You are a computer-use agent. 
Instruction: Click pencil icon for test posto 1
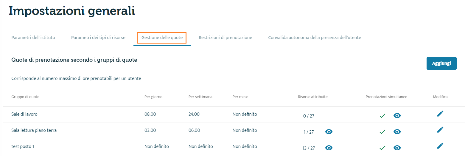click(x=440, y=146)
